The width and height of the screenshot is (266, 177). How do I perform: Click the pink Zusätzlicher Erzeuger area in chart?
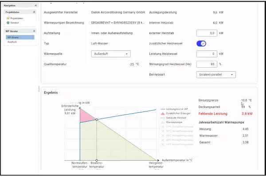84,116
